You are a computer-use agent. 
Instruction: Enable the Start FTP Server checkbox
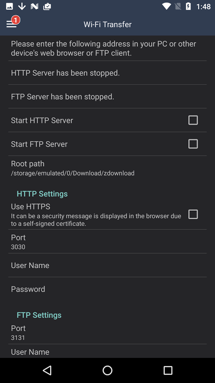pos(193,144)
